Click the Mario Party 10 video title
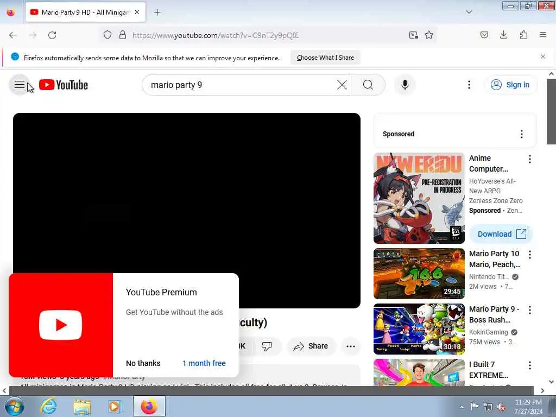Image resolution: width=556 pixels, height=417 pixels. 495,259
